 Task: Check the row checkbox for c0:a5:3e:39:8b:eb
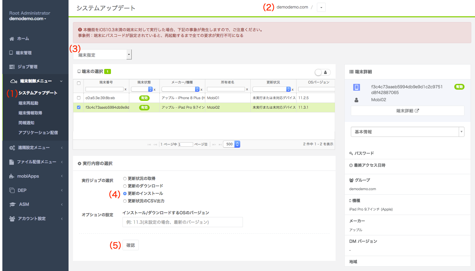79,98
